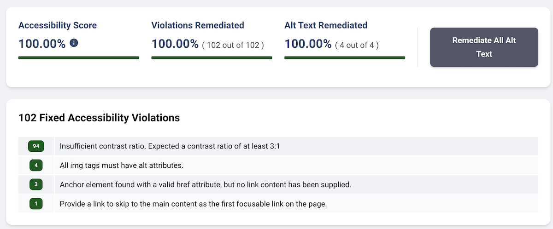This screenshot has width=553, height=229.
Task: Click the Alt Text Remediated progress bar
Action: (x=345, y=57)
